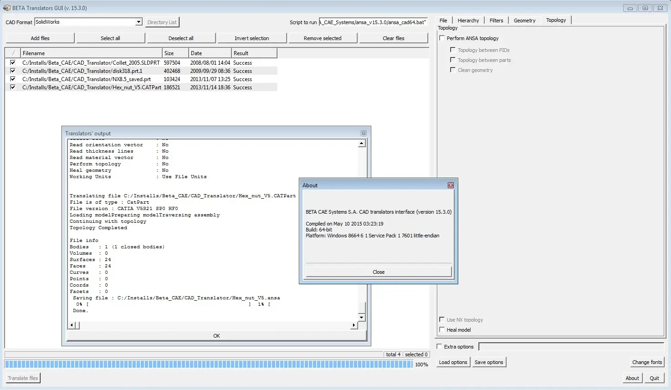Toggle the Hex_nut_V5.CATPart file checkbox
Image resolution: width=671 pixels, height=390 pixels.
(x=13, y=87)
